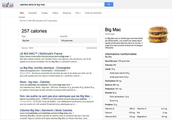Click the Calories 257 row
This screenshot has width=172, height=120.
136,65
